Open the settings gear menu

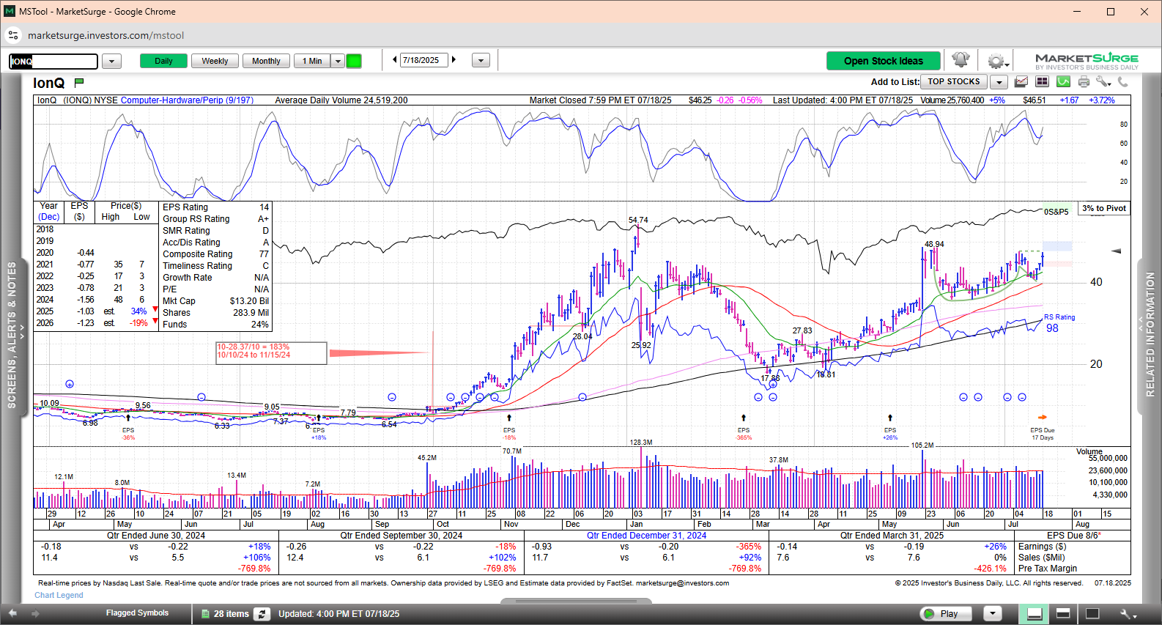pos(996,61)
